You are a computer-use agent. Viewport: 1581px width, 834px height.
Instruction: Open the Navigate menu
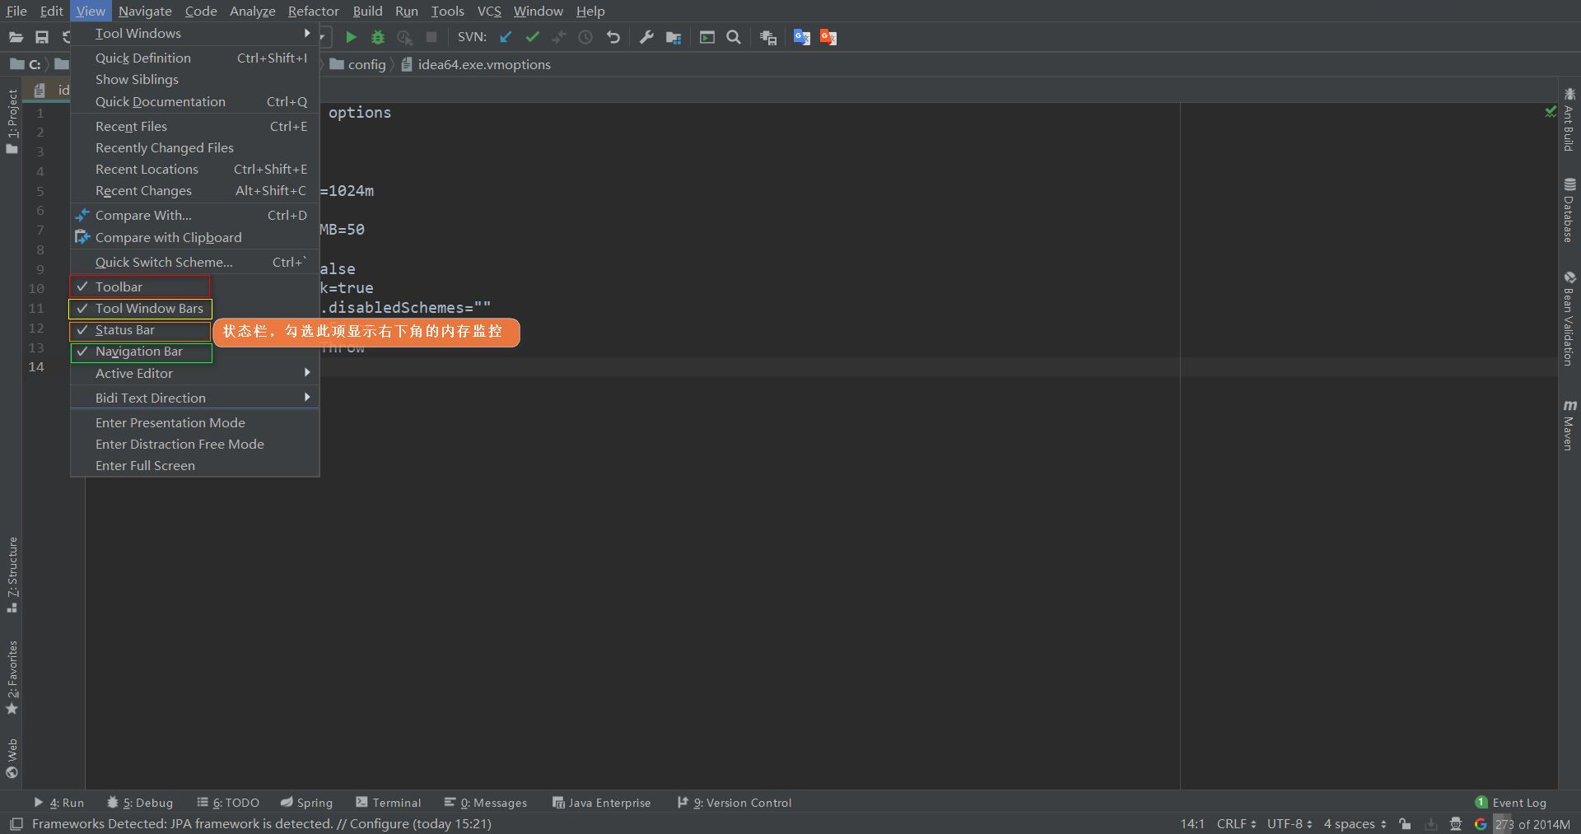[145, 11]
